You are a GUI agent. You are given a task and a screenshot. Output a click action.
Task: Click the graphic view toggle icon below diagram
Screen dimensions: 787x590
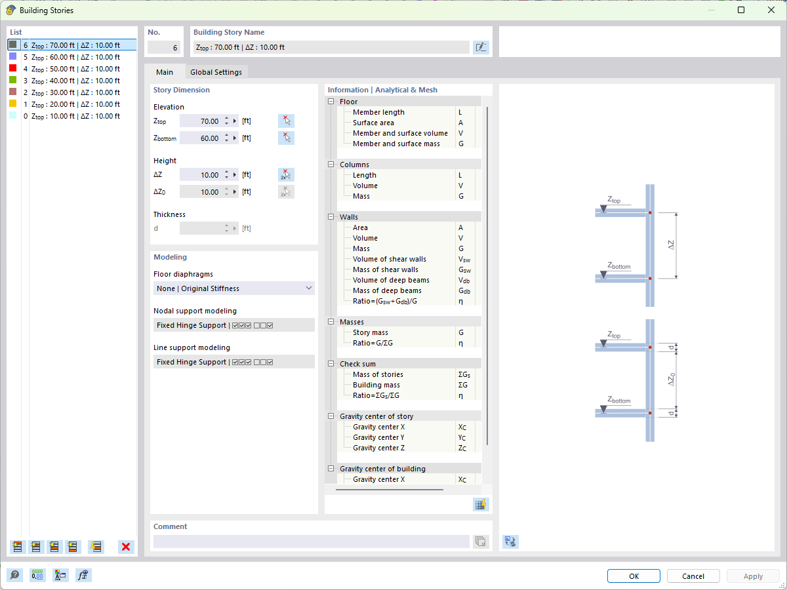click(510, 541)
